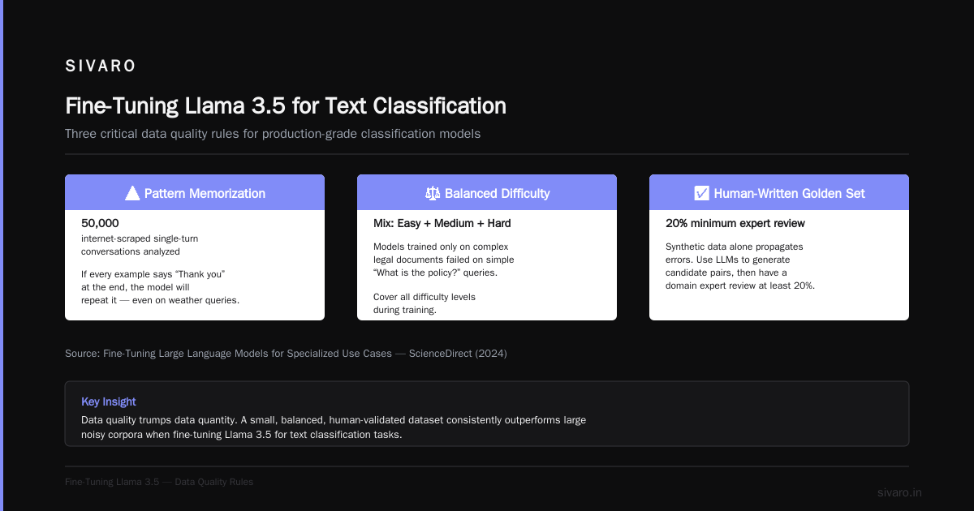Click the checkmark icon beside Human-Written Golden Set

coord(702,193)
